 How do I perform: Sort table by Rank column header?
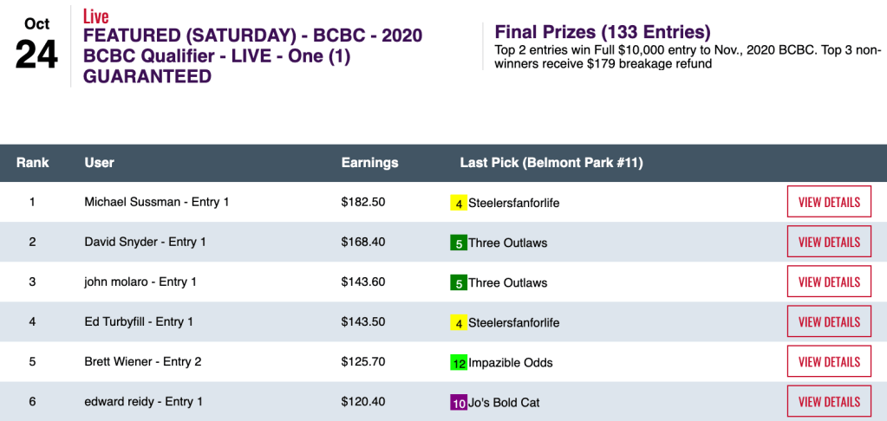pyautogui.click(x=33, y=162)
